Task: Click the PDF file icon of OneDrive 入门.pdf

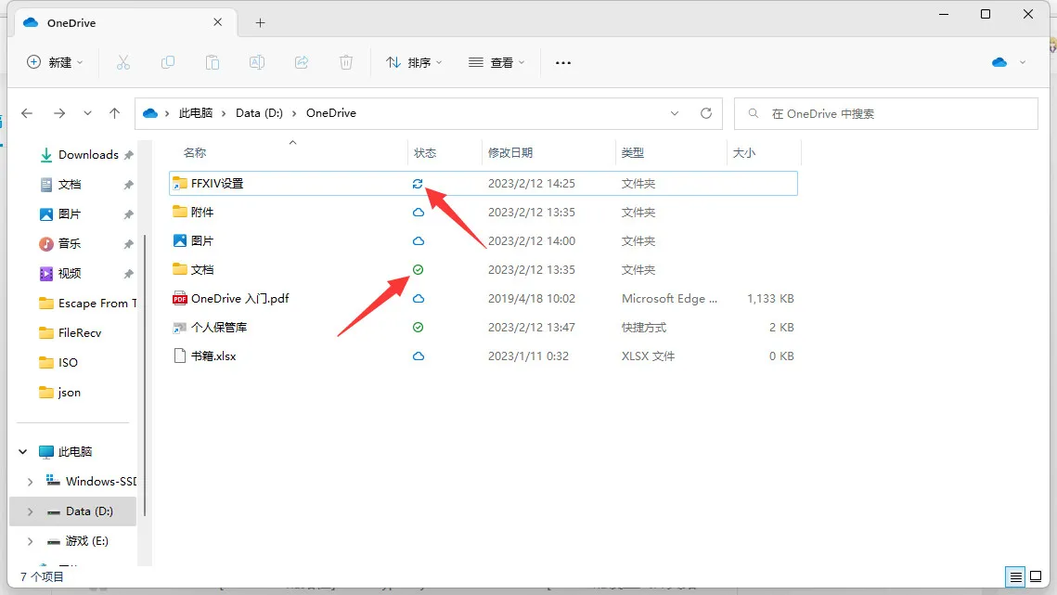Action: pos(179,298)
